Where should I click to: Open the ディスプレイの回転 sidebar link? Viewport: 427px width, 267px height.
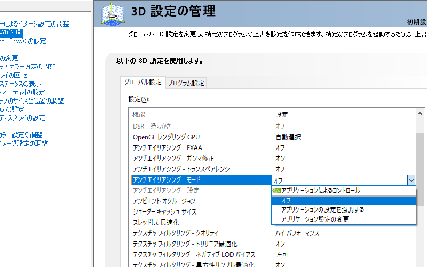pyautogui.click(x=13, y=75)
